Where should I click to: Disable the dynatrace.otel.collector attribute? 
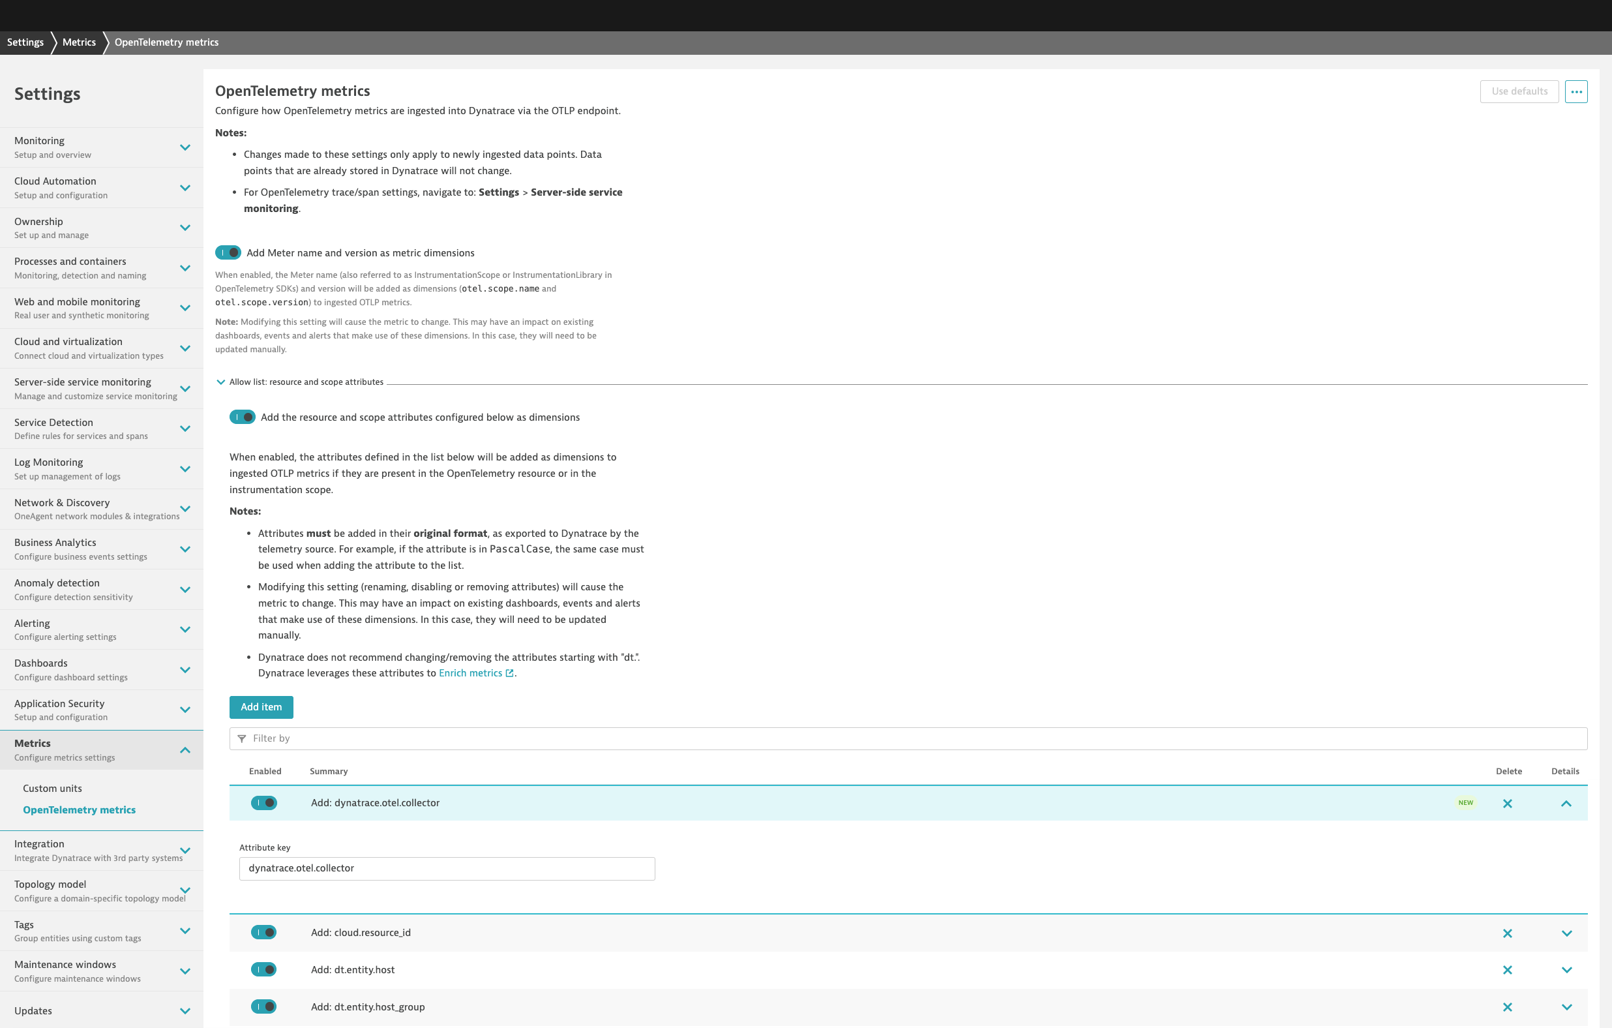263,803
